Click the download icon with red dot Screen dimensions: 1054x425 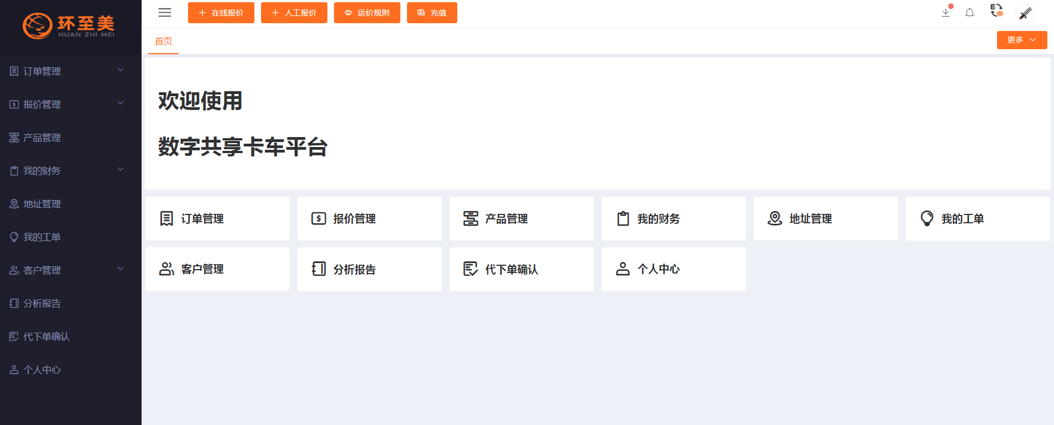click(x=946, y=12)
